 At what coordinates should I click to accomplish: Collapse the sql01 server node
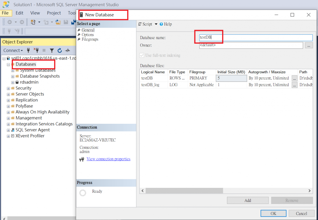[4, 58]
